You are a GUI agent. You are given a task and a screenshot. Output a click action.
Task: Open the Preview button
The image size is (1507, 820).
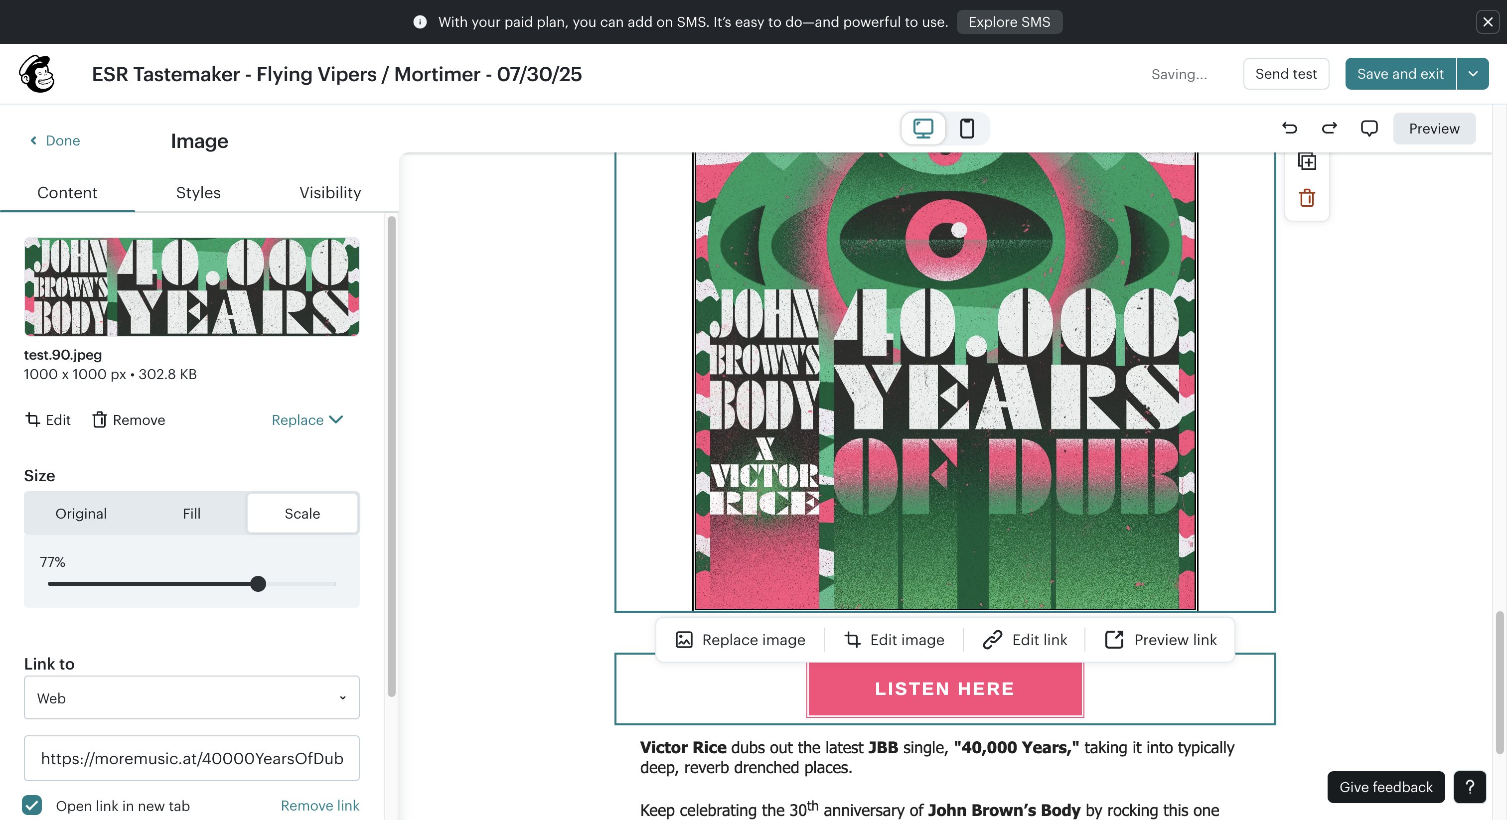1434,128
